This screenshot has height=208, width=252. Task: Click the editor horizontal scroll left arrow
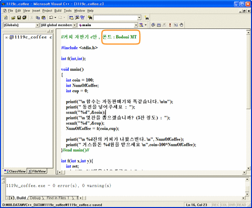59,172
